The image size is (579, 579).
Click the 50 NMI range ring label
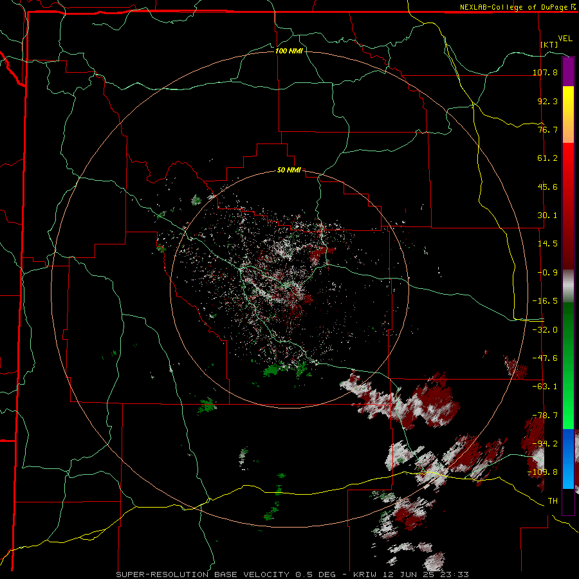click(289, 170)
